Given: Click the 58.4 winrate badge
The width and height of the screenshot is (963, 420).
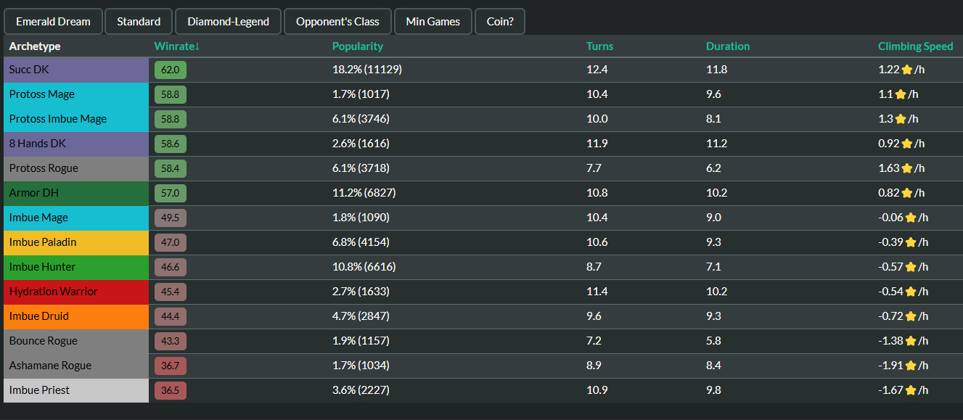Looking at the screenshot, I should [x=171, y=169].
